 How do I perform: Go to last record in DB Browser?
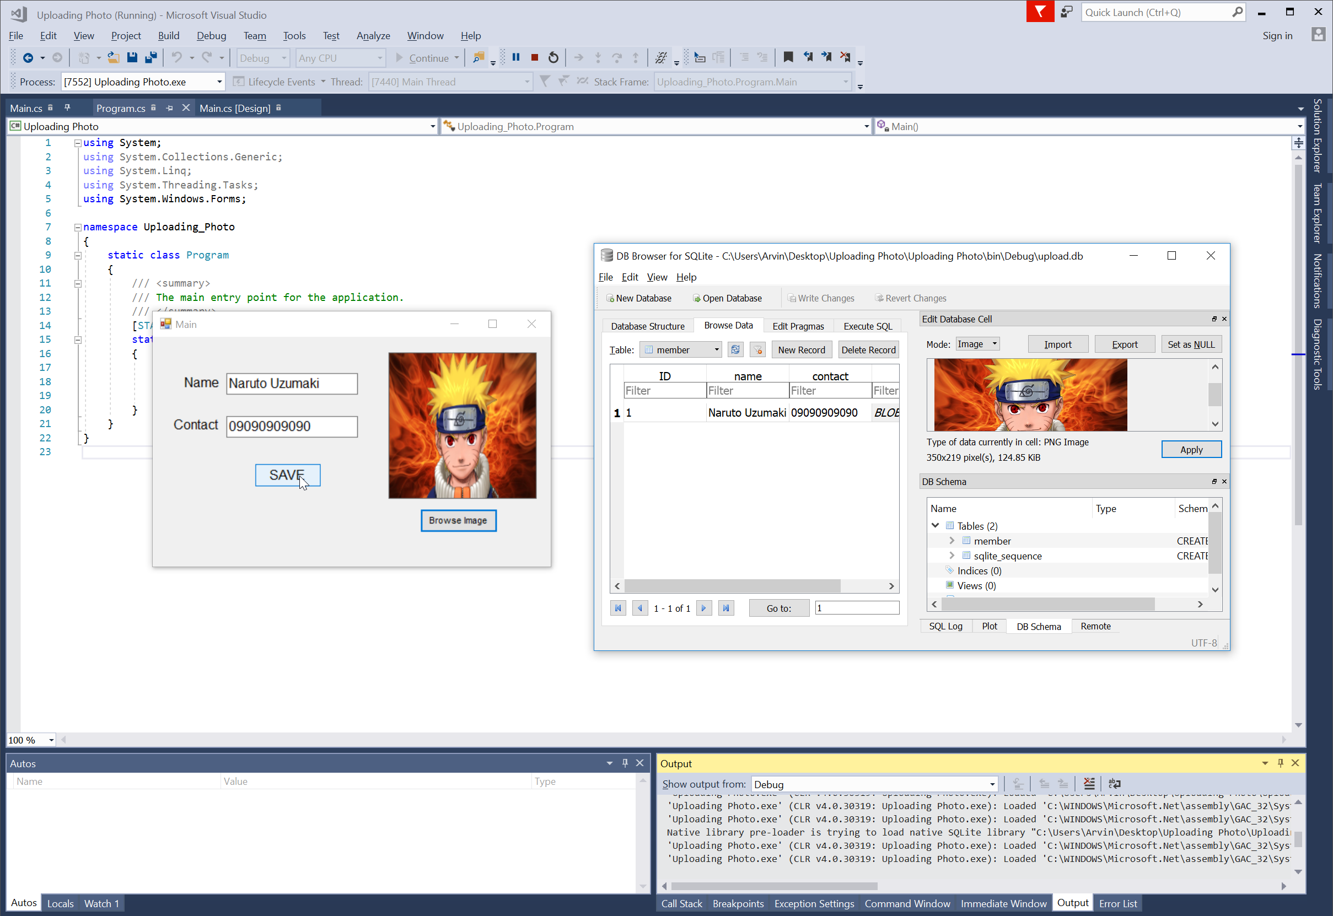click(726, 608)
